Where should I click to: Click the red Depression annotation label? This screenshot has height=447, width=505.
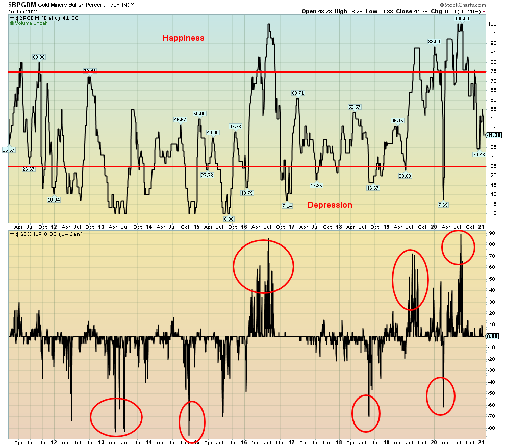[x=330, y=205]
